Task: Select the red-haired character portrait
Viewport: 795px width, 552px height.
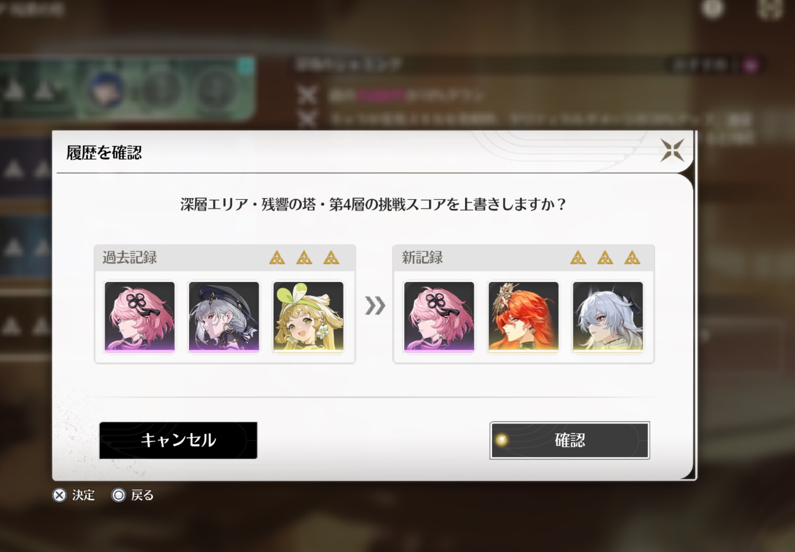Action: [523, 317]
